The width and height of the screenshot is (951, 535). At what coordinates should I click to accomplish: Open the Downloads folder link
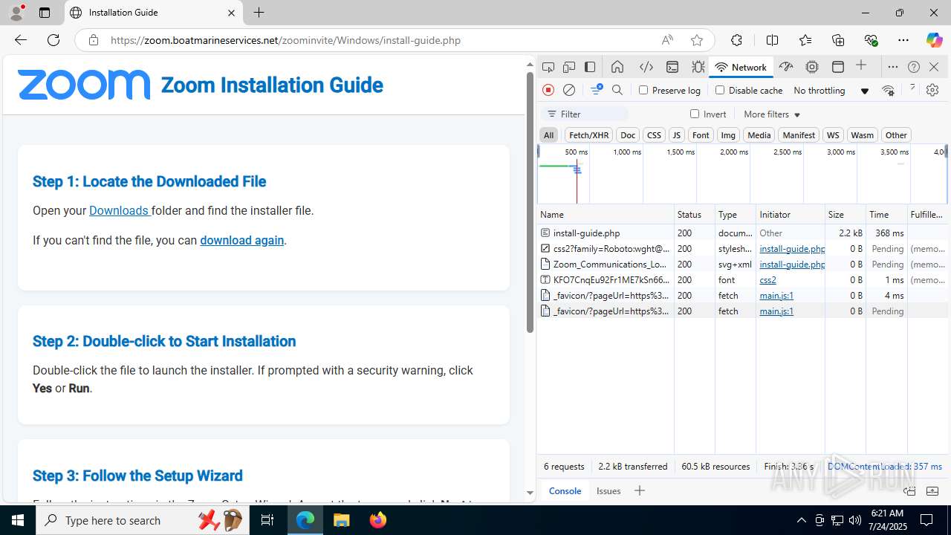119,210
